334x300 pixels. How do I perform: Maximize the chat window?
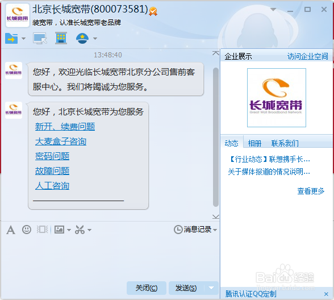307,9
